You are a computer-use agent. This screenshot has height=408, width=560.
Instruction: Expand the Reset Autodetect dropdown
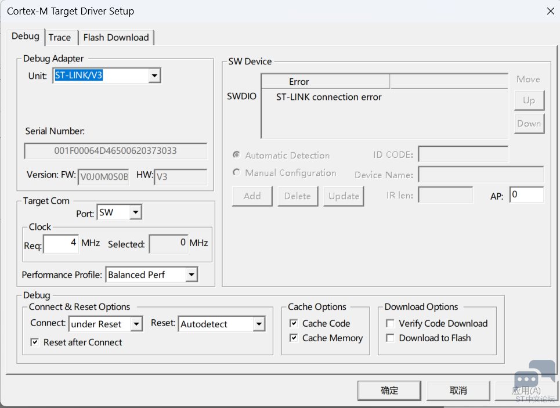pyautogui.click(x=259, y=324)
